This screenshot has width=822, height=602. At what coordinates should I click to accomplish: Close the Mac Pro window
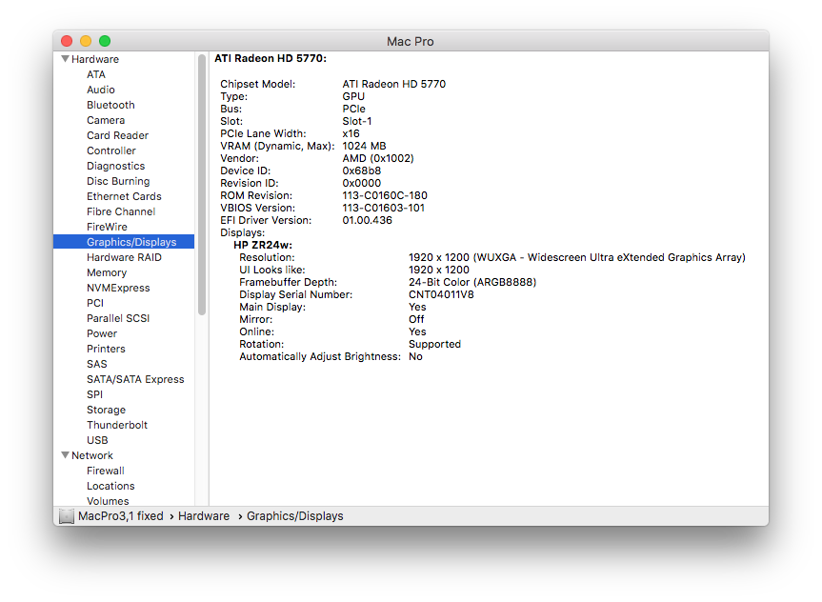pyautogui.click(x=67, y=41)
